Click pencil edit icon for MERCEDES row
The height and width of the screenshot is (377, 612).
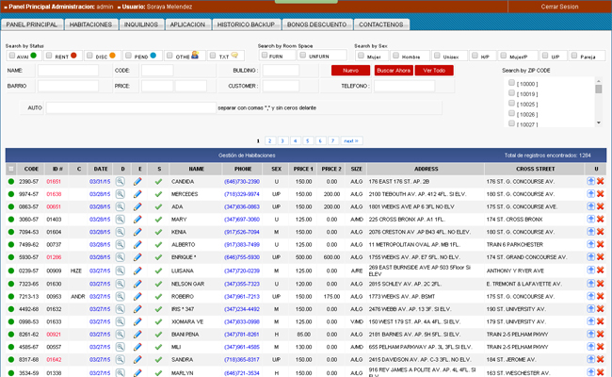point(137,193)
